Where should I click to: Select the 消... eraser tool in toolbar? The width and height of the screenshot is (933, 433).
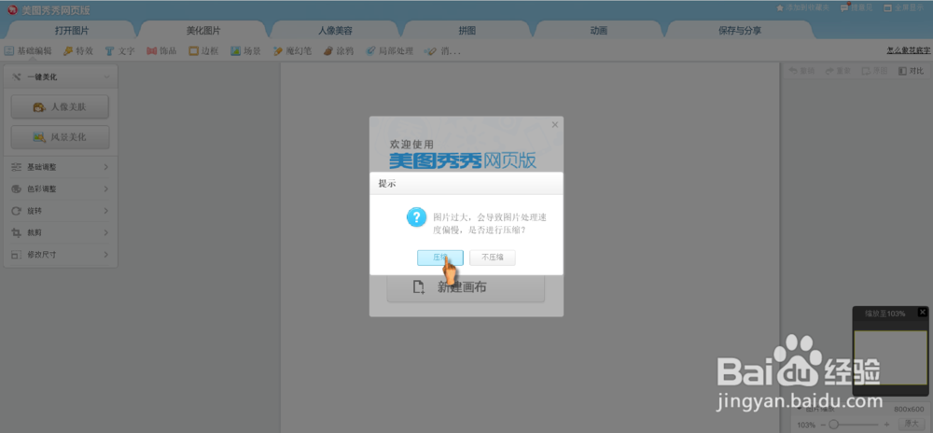tap(442, 51)
